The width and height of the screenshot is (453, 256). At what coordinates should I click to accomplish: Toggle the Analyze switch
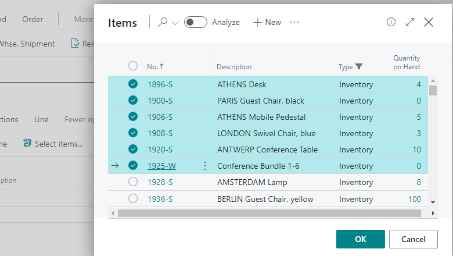[196, 22]
